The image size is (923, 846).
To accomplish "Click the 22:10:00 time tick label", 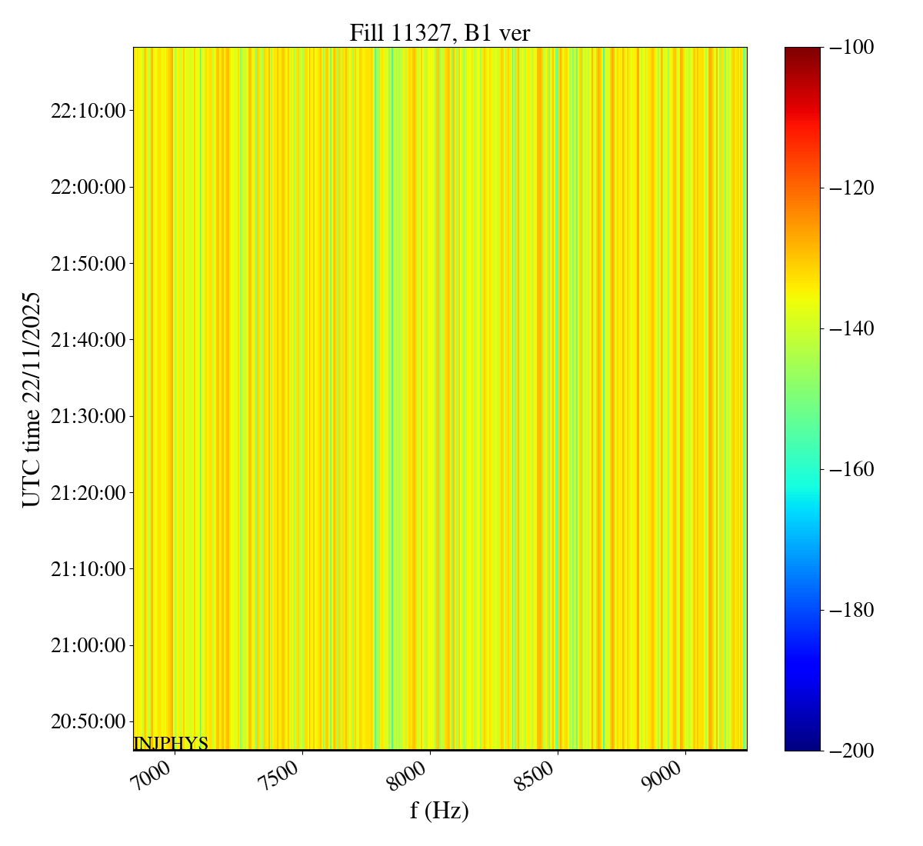I will 88,111.
